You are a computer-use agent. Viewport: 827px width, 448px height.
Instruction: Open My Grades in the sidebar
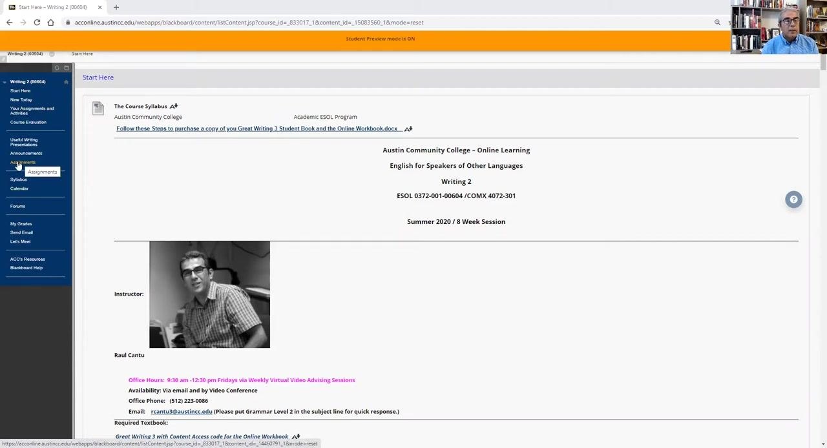point(21,224)
